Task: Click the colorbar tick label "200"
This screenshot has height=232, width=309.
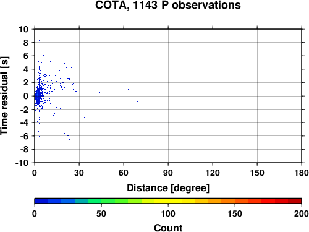Action: click(302, 213)
